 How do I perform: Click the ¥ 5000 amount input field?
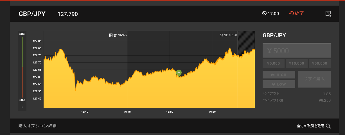[x=296, y=51]
